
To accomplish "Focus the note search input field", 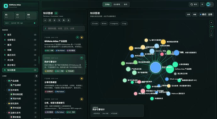I will [x=64, y=29].
